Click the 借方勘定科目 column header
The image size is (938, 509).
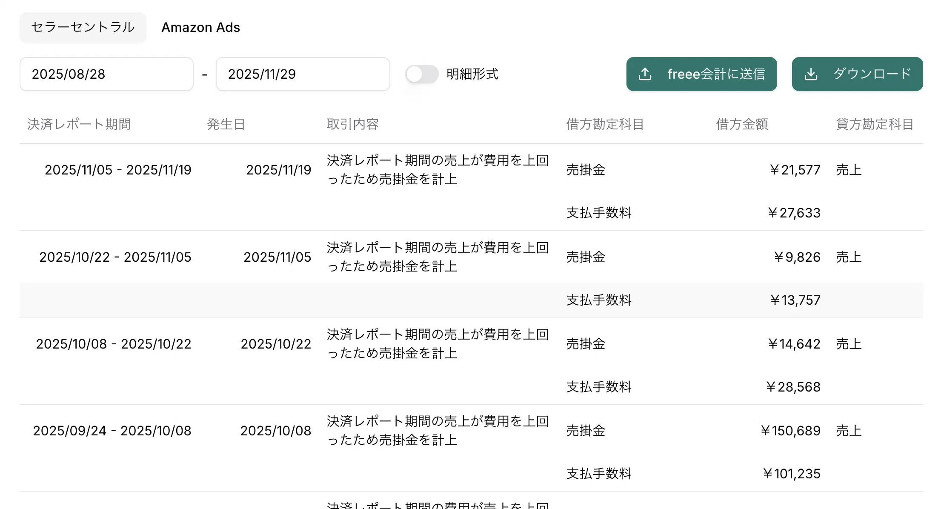(x=605, y=124)
